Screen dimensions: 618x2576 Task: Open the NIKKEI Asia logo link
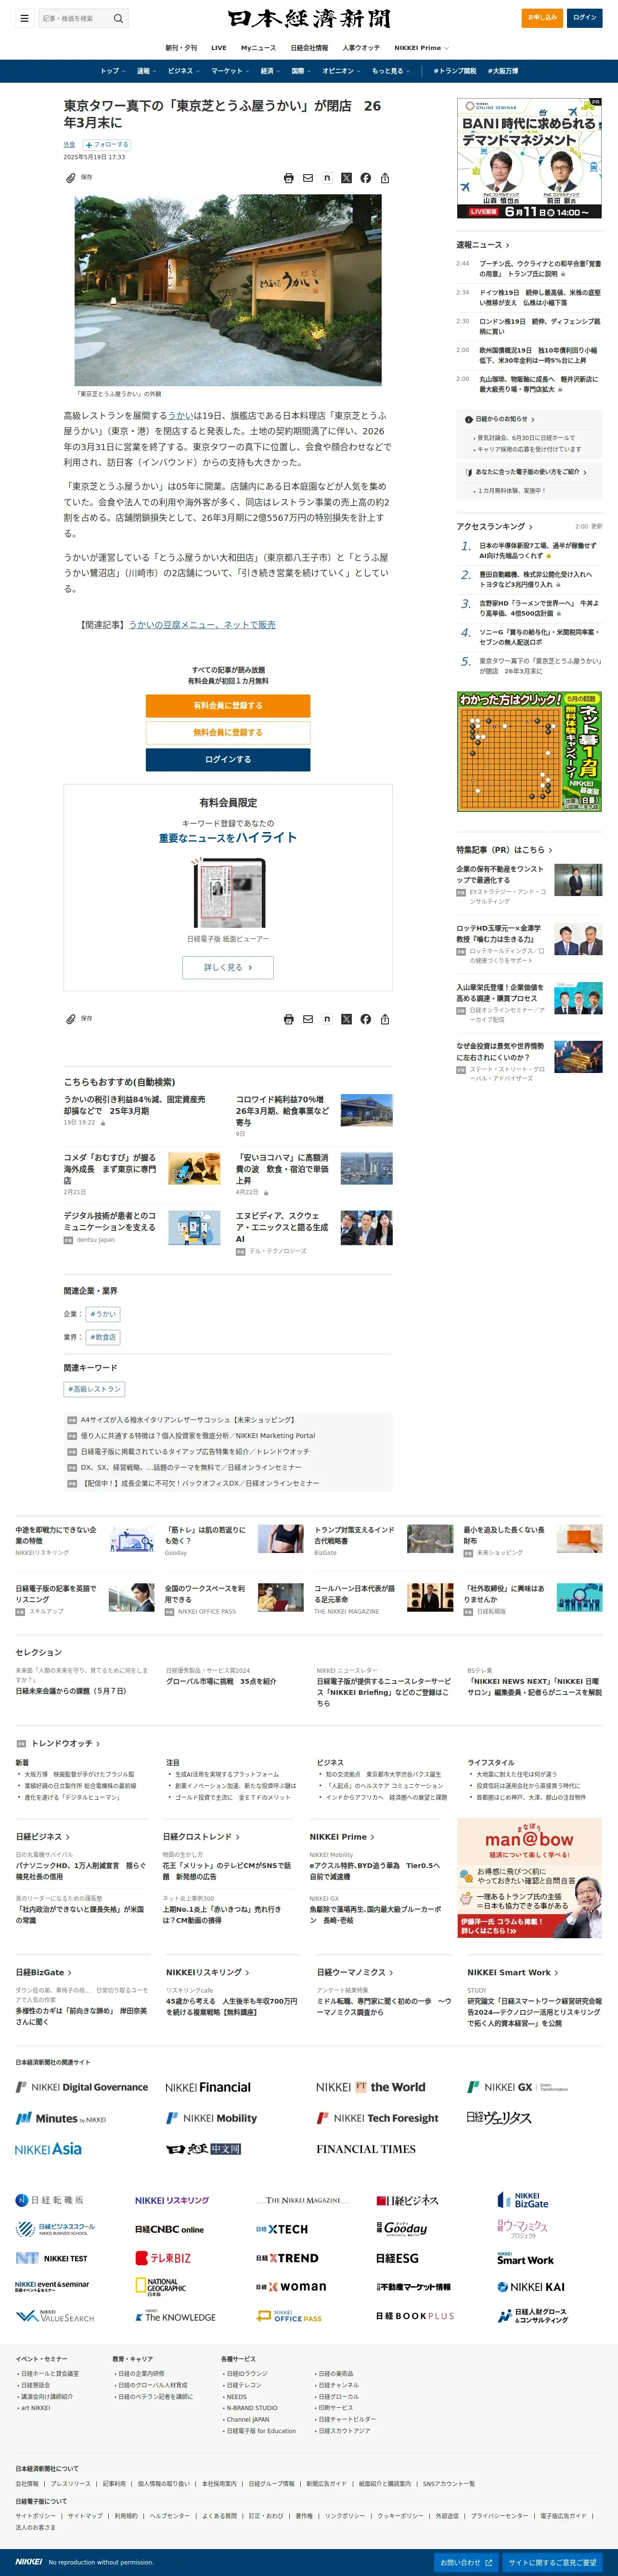pyautogui.click(x=49, y=2149)
